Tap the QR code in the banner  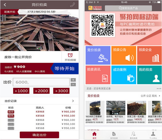pyautogui.click(x=102, y=25)
